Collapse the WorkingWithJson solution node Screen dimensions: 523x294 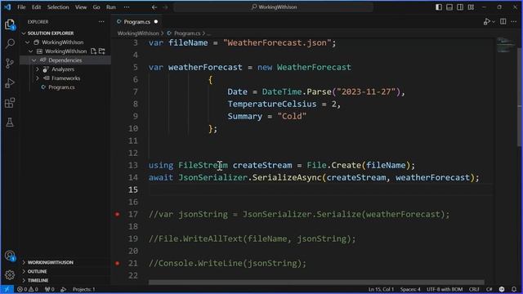coord(28,42)
